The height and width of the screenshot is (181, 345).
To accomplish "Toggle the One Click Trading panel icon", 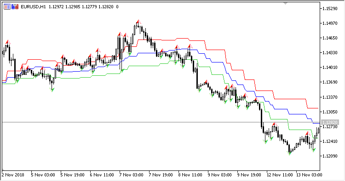I will tap(15, 7).
